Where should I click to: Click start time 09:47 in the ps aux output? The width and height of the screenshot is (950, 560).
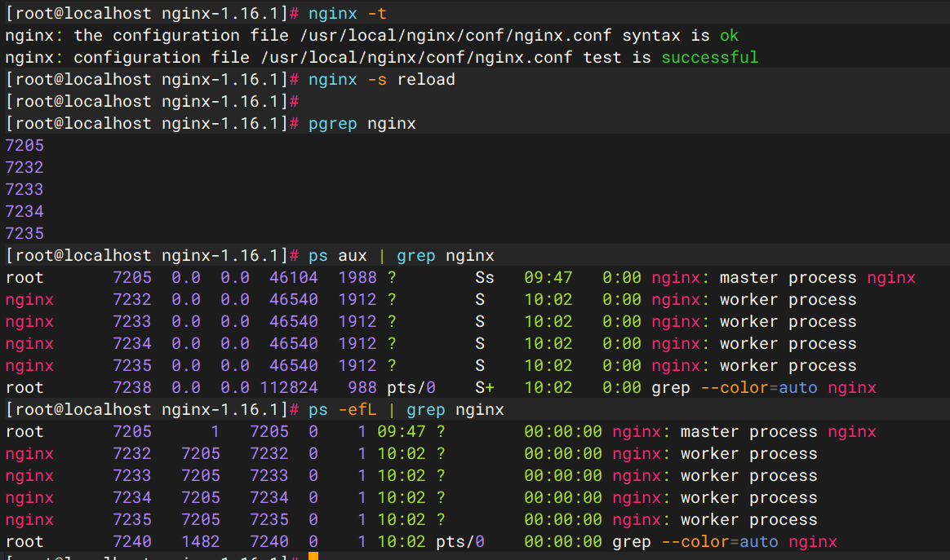548,277
